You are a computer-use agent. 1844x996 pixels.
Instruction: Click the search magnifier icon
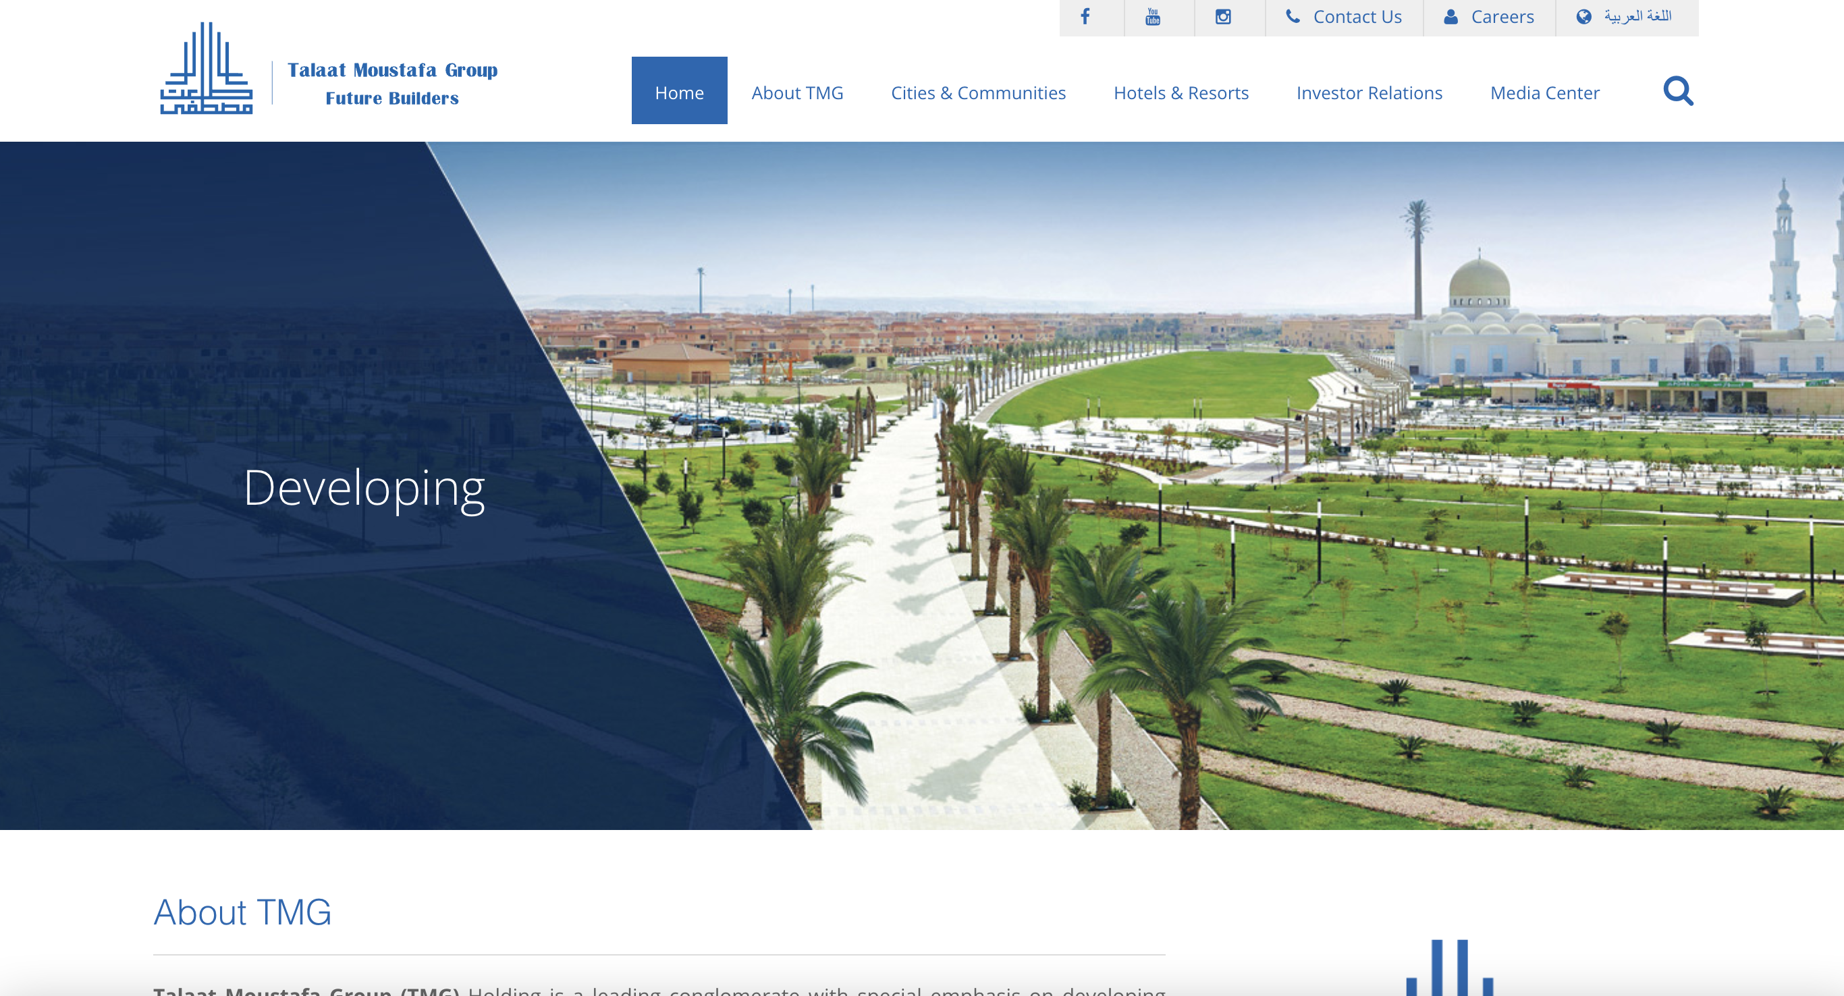[1678, 92]
